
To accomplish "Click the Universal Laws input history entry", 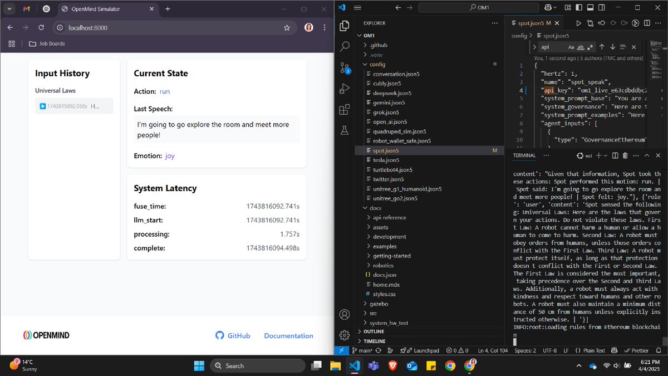I will [74, 106].
